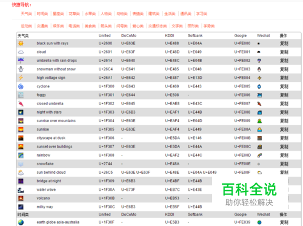Image resolution: width=303 pixels, height=226 pixels.
Task: Click the sunrise over mountains emoji
Action: point(21,121)
